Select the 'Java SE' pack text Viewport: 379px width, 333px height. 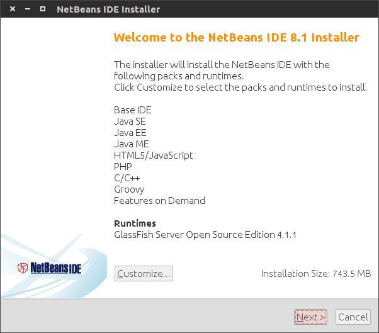[x=130, y=121]
